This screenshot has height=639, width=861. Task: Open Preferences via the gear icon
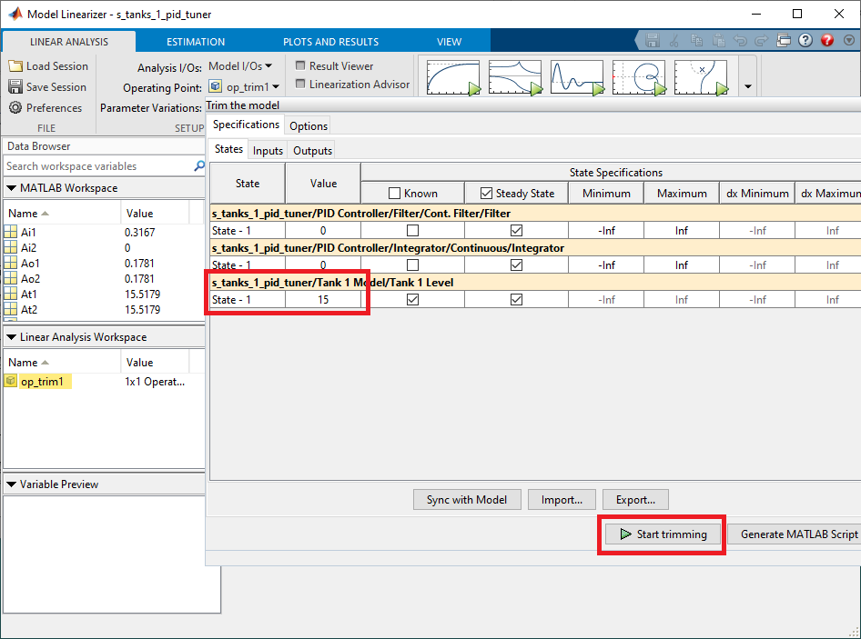[15, 108]
